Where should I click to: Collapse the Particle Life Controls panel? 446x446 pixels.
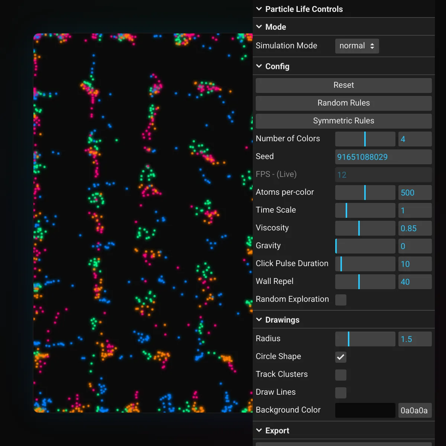click(259, 9)
